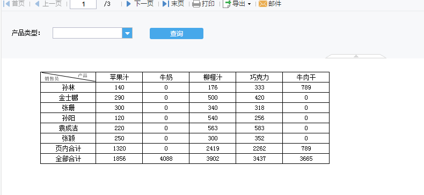Click 页内合计 柳橙汁 total 2419
The image size is (424, 195).
[213, 148]
